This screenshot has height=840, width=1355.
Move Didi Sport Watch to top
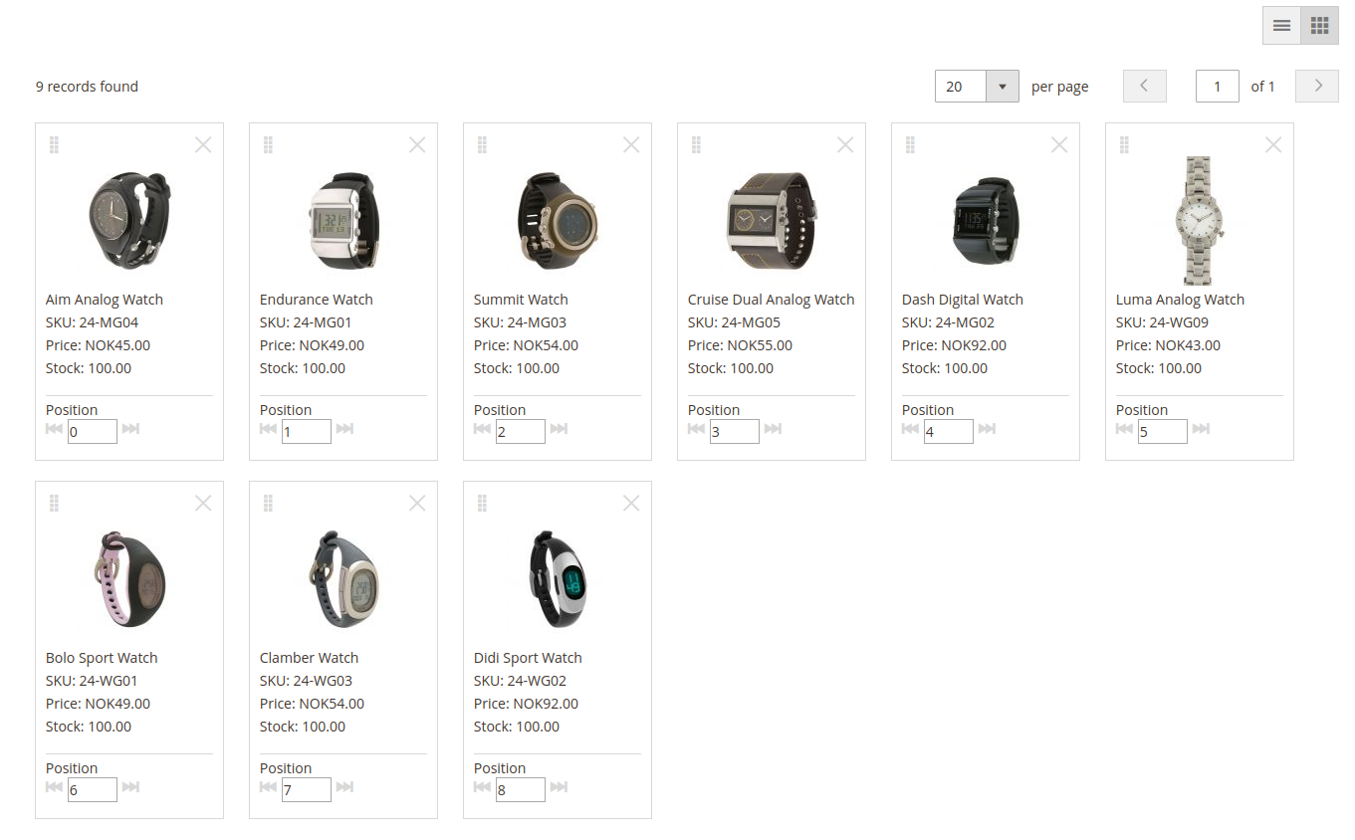(482, 787)
